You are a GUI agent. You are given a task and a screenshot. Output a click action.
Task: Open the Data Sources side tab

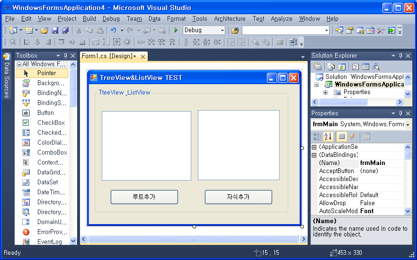[7, 76]
